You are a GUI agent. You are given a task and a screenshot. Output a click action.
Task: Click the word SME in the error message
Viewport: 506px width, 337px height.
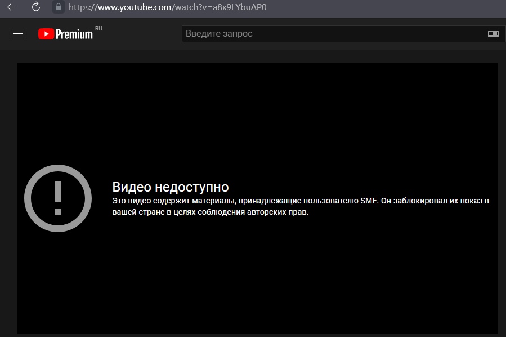tap(368, 201)
